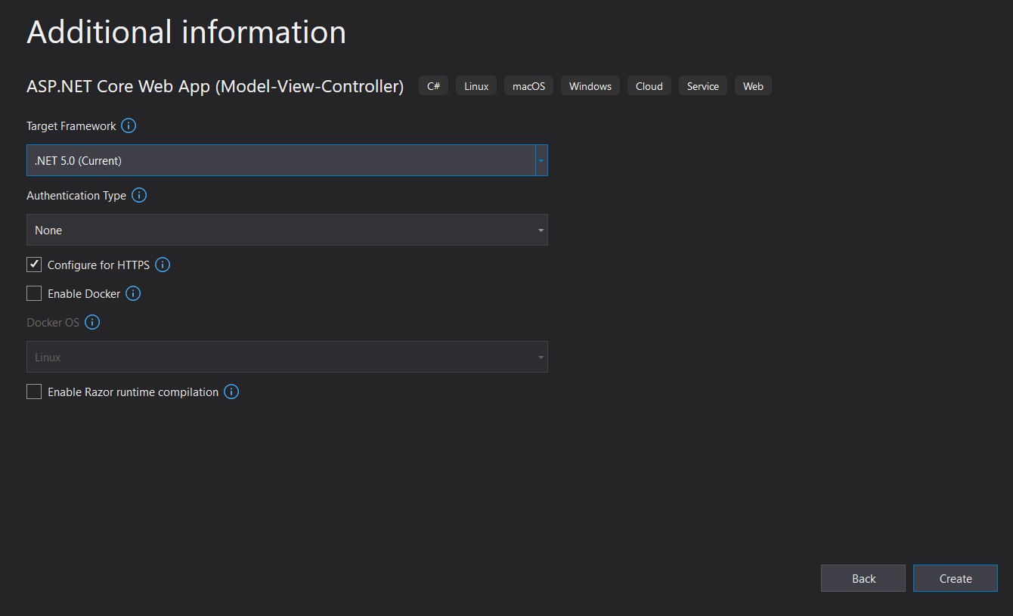
Task: Click the Target Framework label
Action: pyautogui.click(x=71, y=126)
